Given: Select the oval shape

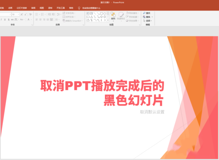Looking at the screenshot, I should coord(105,14).
